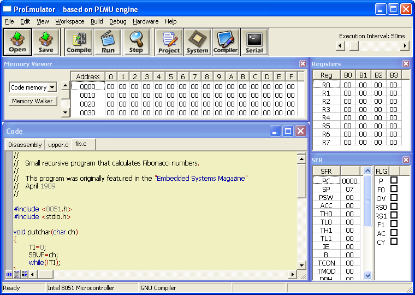Click the code editor scroll up arrow

[x=301, y=158]
